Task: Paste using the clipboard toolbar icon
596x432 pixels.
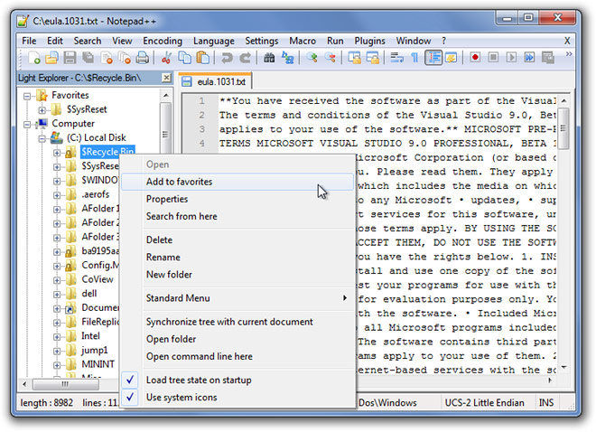Action: [203, 58]
